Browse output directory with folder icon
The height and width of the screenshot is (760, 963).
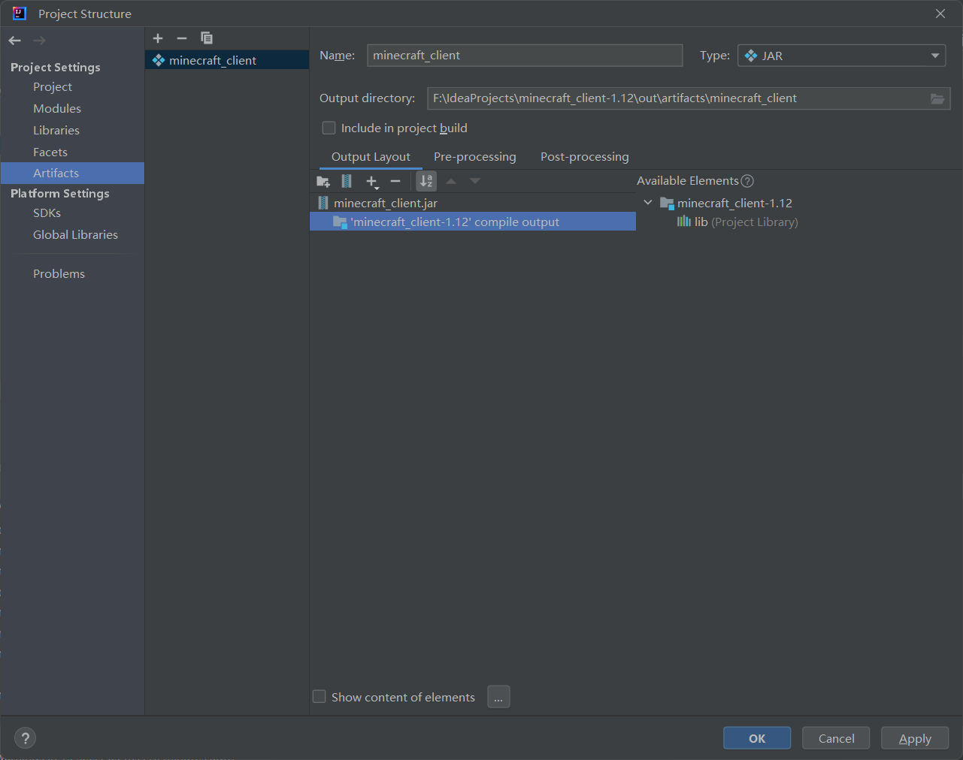click(937, 98)
